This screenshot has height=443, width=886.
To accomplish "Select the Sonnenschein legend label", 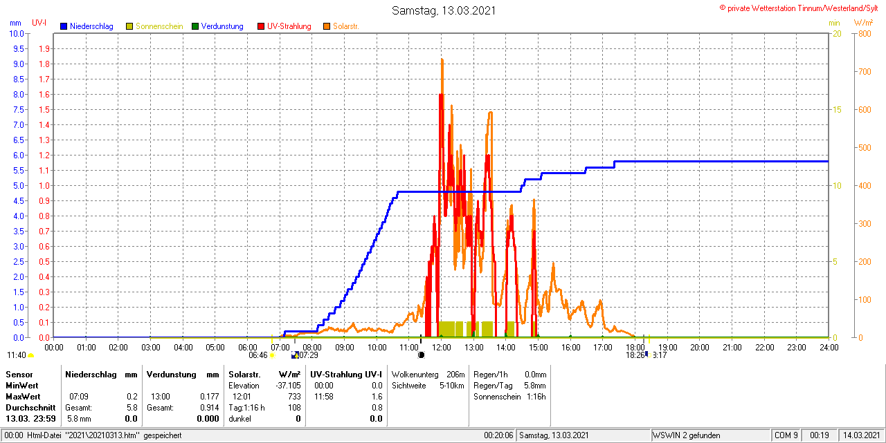I will pyautogui.click(x=159, y=26).
